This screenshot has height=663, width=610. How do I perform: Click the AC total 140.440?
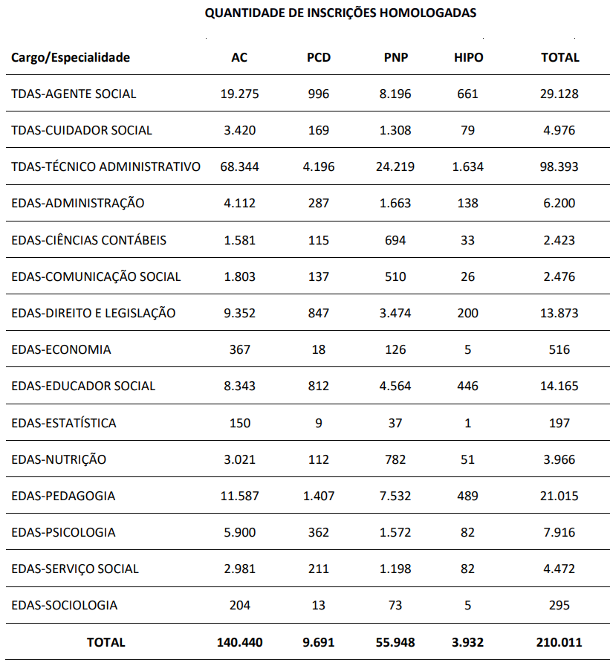click(x=240, y=642)
